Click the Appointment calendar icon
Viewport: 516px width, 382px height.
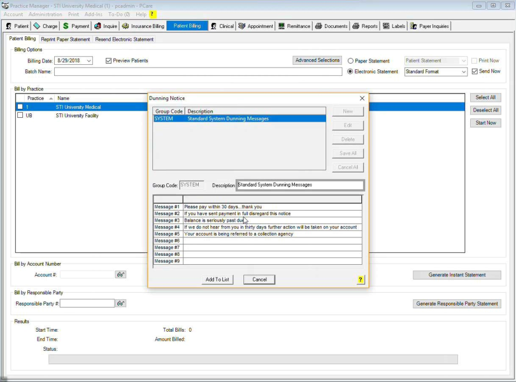242,26
